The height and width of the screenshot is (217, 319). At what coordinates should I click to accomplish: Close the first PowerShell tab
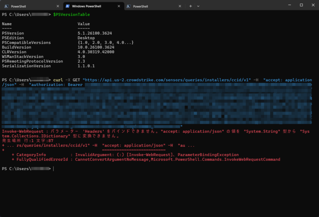point(58,6)
